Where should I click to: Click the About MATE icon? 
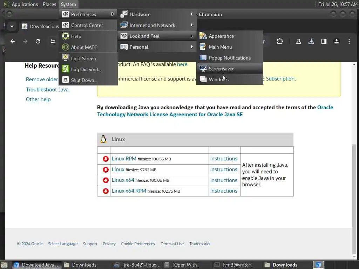click(x=66, y=47)
